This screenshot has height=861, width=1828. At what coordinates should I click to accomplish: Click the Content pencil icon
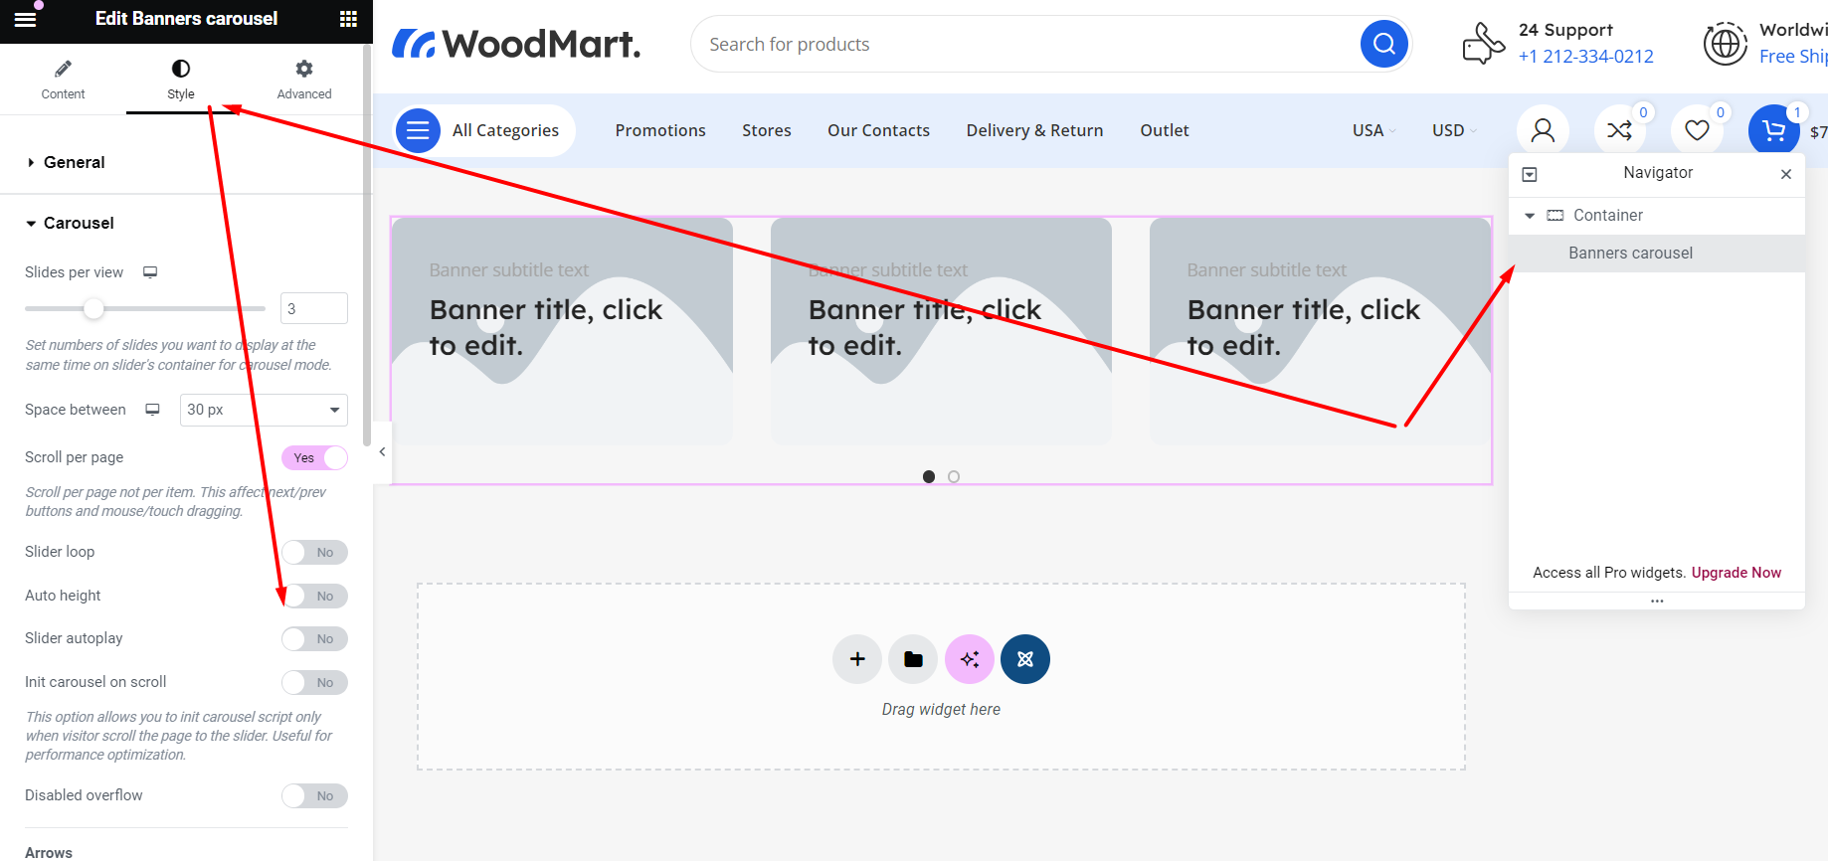(x=63, y=69)
